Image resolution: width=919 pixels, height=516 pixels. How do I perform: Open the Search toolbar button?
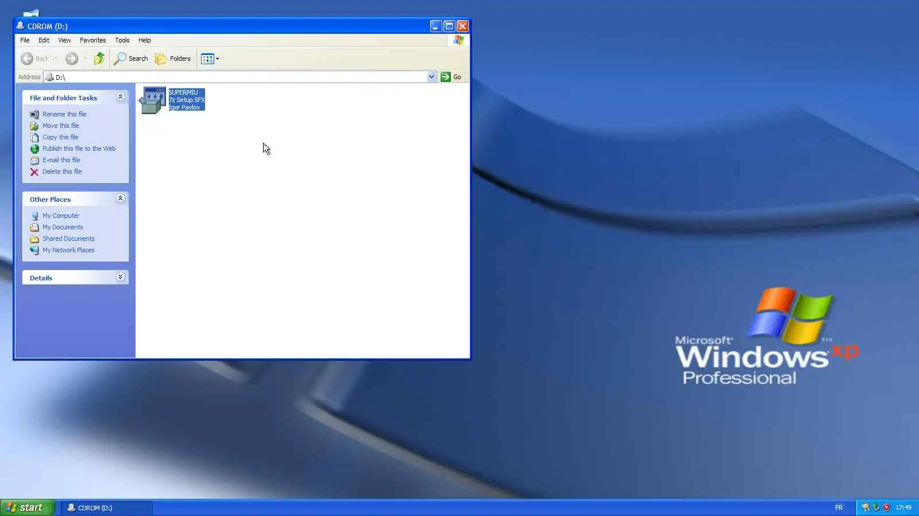(x=131, y=58)
